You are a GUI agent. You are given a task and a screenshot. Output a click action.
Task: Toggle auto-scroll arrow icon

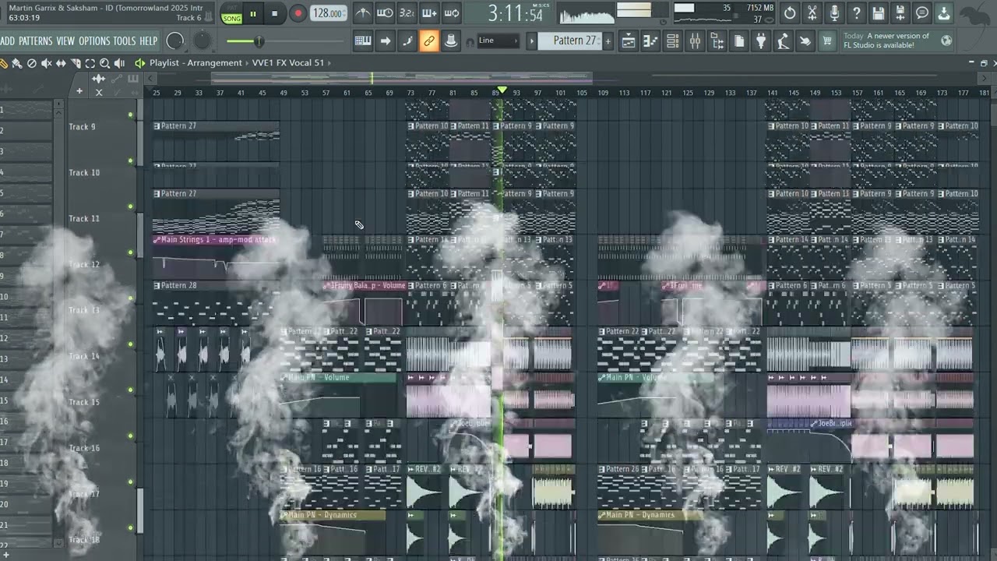[x=385, y=41]
